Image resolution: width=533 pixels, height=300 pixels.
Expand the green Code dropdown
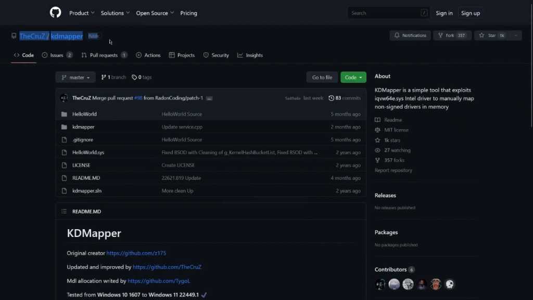point(353,77)
